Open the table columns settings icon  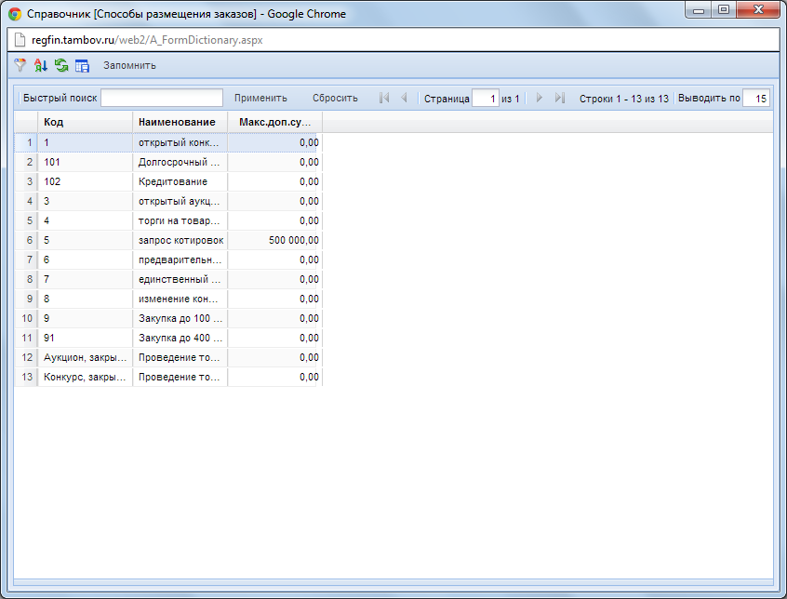click(x=82, y=65)
